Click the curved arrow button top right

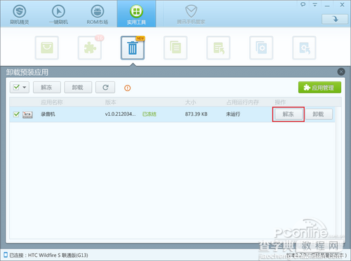point(335,19)
